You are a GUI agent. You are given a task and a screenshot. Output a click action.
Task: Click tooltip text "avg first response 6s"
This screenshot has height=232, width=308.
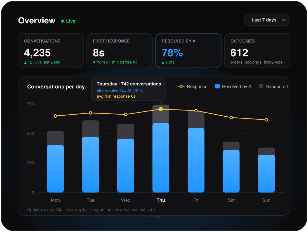pyautogui.click(x=116, y=96)
